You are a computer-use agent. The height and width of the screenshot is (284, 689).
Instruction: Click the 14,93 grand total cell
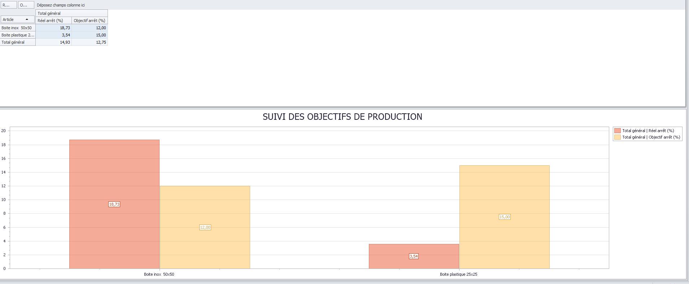pyautogui.click(x=54, y=42)
